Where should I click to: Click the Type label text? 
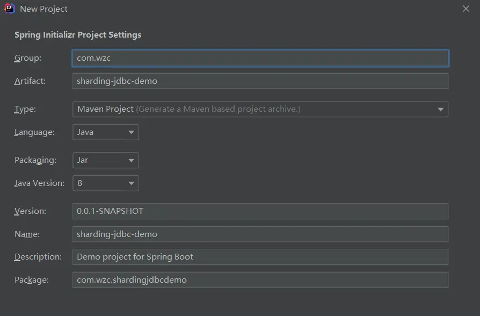click(25, 109)
